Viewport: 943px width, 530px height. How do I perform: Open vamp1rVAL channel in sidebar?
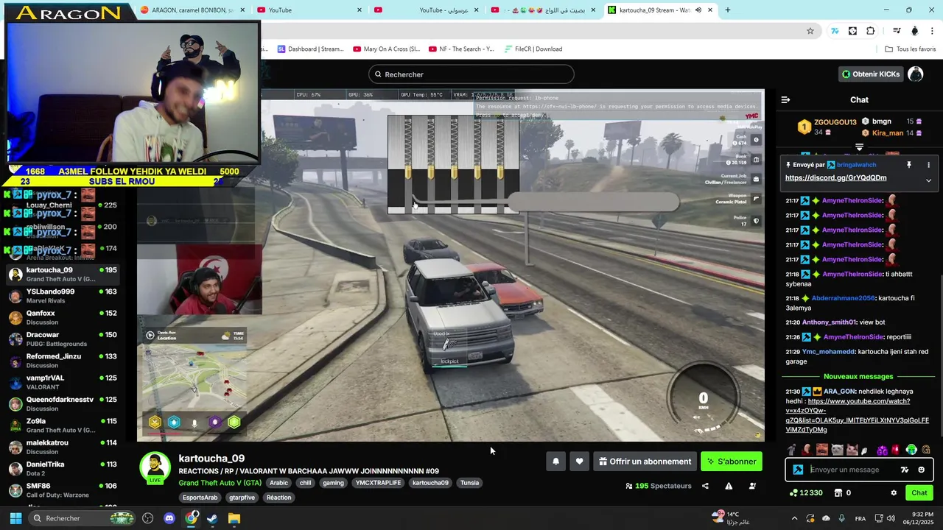pyautogui.click(x=62, y=382)
